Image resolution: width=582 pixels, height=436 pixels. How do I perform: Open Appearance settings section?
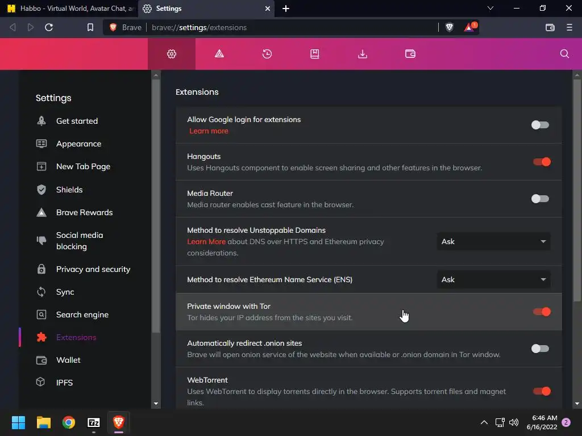(78, 144)
